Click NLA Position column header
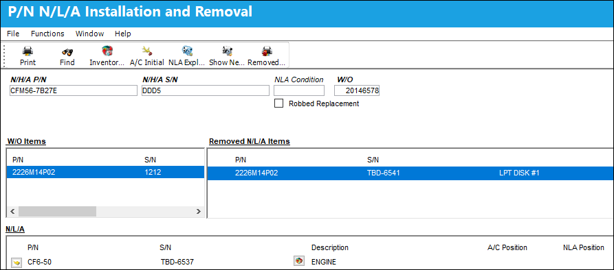614x270 pixels. click(584, 248)
